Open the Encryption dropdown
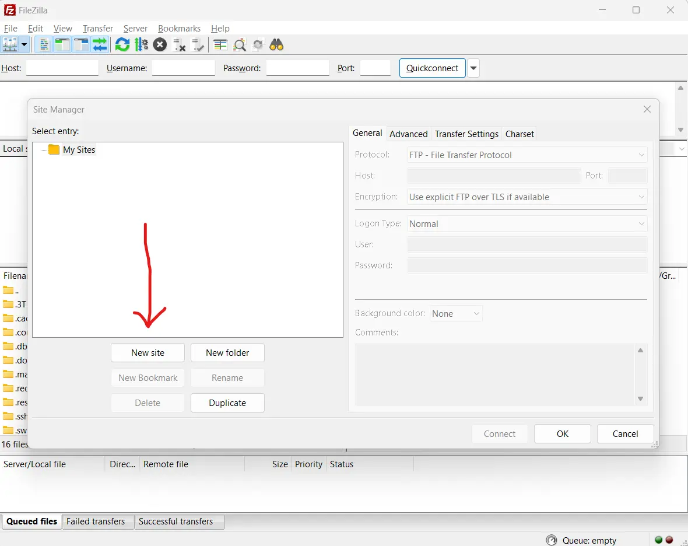The width and height of the screenshot is (688, 546). coord(527,197)
